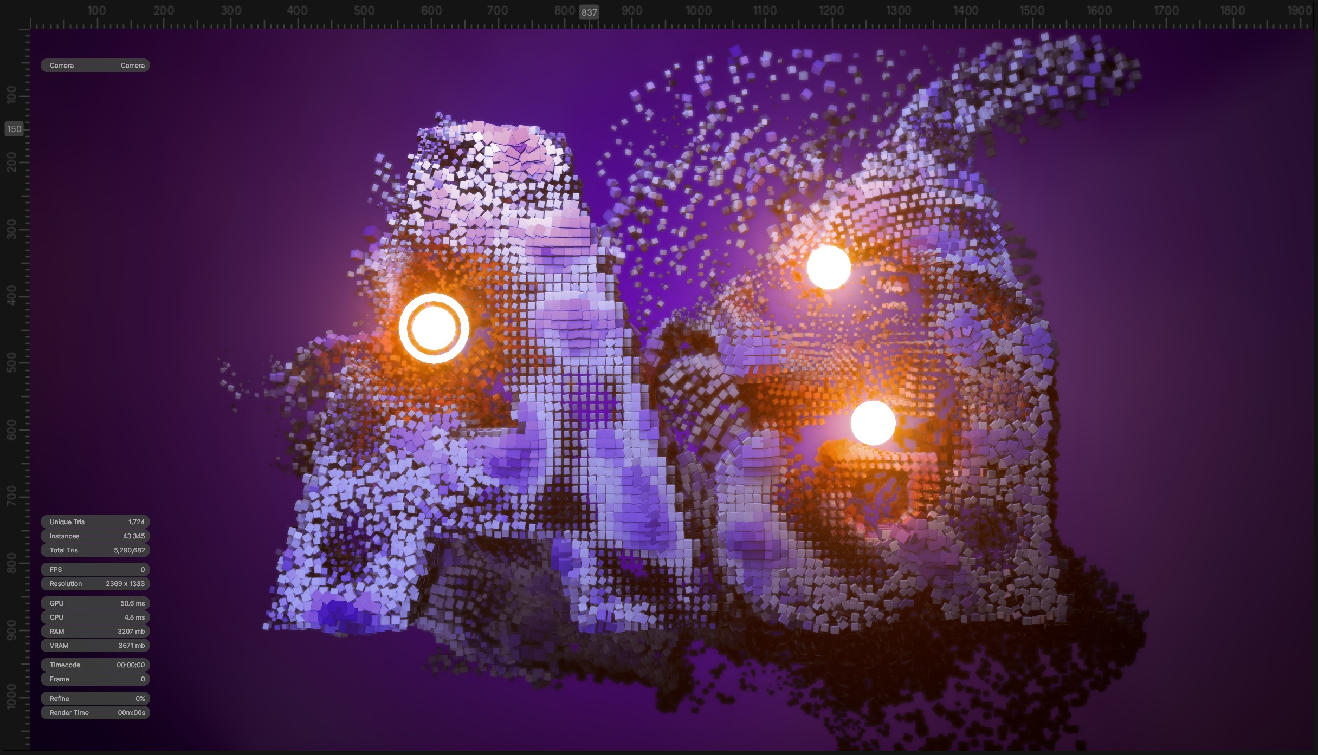The image size is (1318, 755).
Task: Click the Resolution 2369 x 1333 row
Action: 95,584
